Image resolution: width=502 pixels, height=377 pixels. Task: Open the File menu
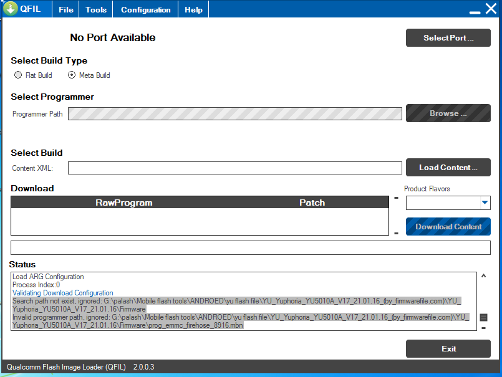coord(66,9)
